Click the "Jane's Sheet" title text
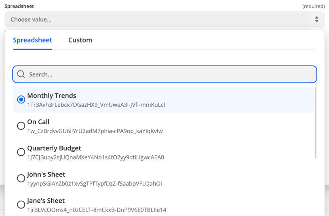The height and width of the screenshot is (216, 329). coord(46,201)
